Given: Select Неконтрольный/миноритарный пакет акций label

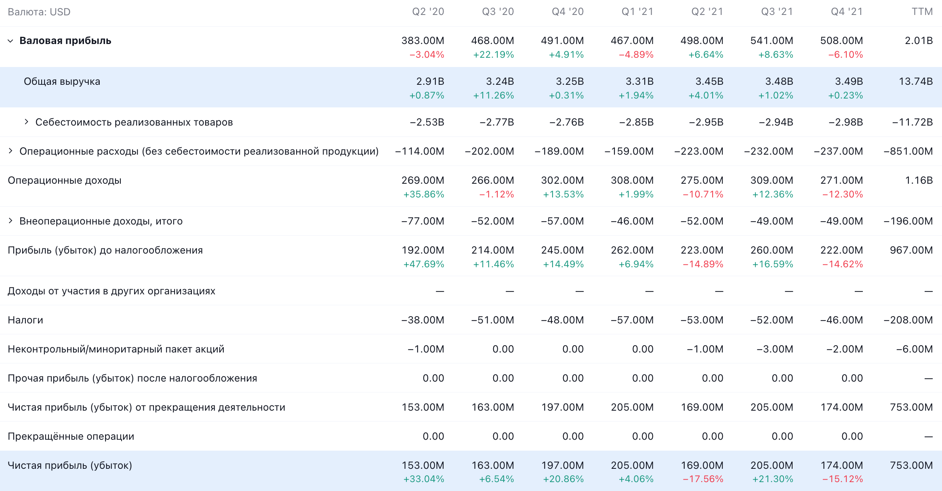Looking at the screenshot, I should (x=116, y=349).
